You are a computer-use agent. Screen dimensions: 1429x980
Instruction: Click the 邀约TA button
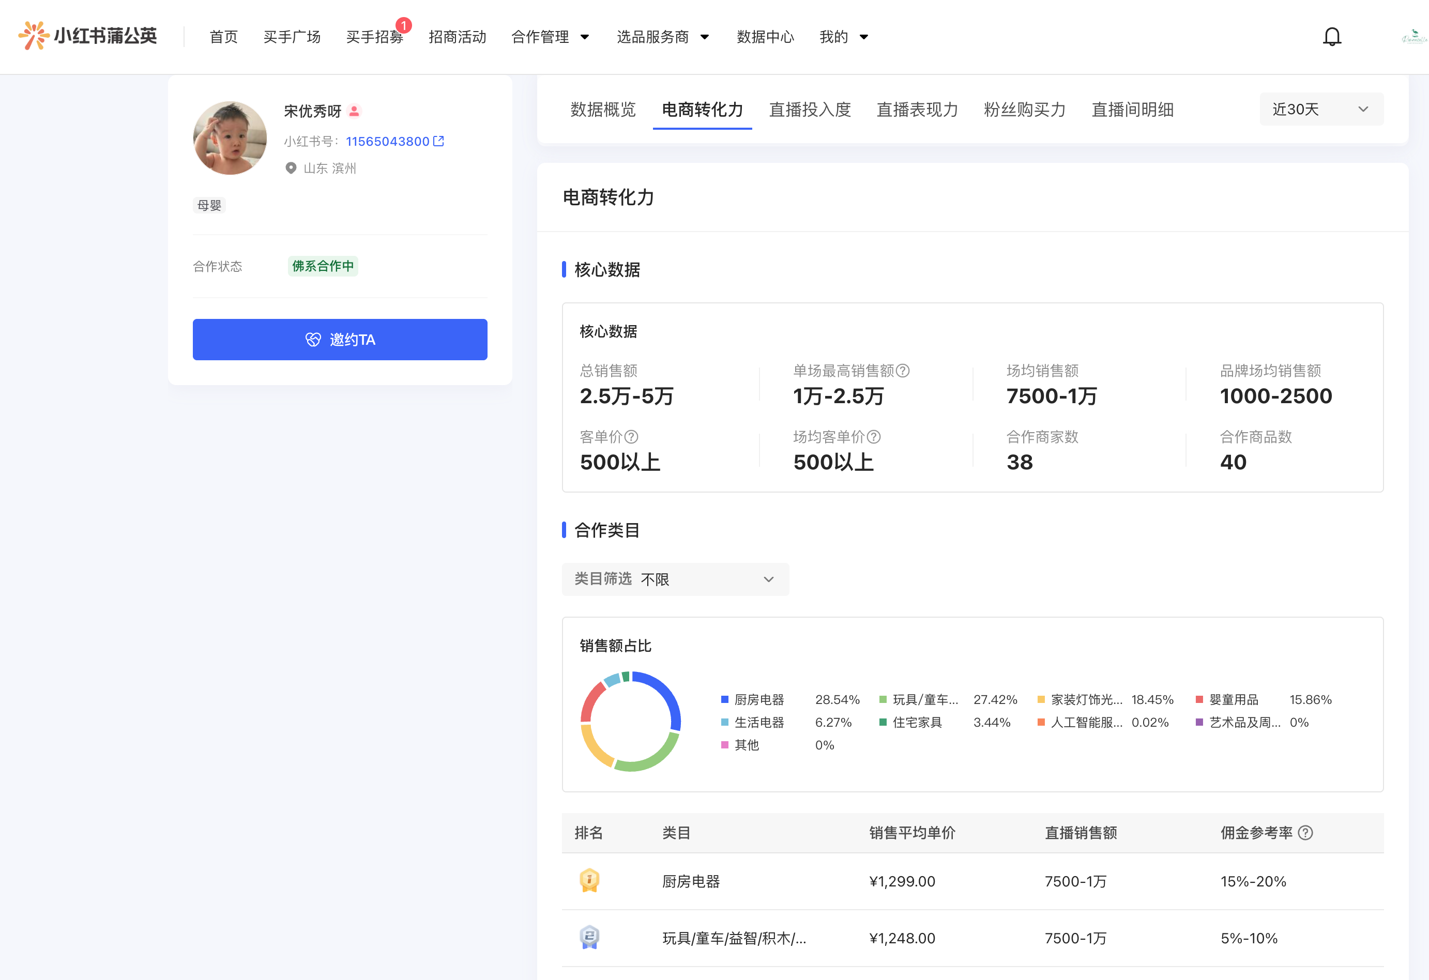[340, 340]
